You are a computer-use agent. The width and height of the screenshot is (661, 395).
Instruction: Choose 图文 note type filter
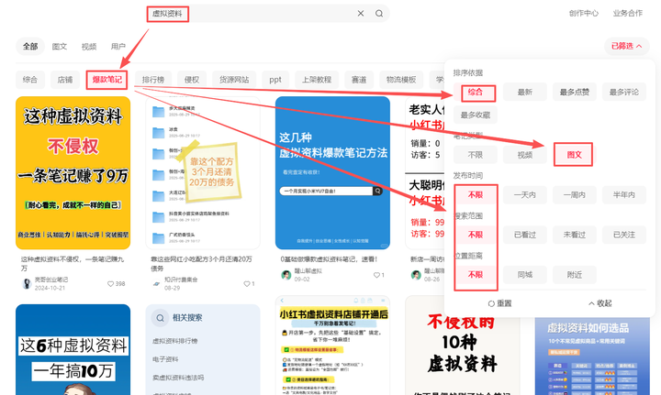[x=574, y=155]
